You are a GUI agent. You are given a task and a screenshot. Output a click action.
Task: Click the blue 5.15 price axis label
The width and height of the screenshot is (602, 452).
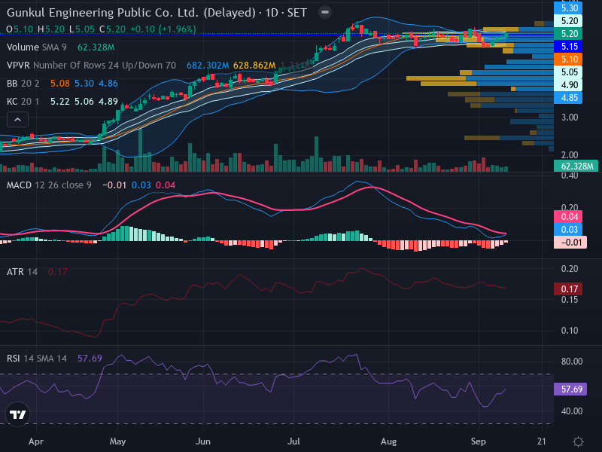tap(568, 47)
